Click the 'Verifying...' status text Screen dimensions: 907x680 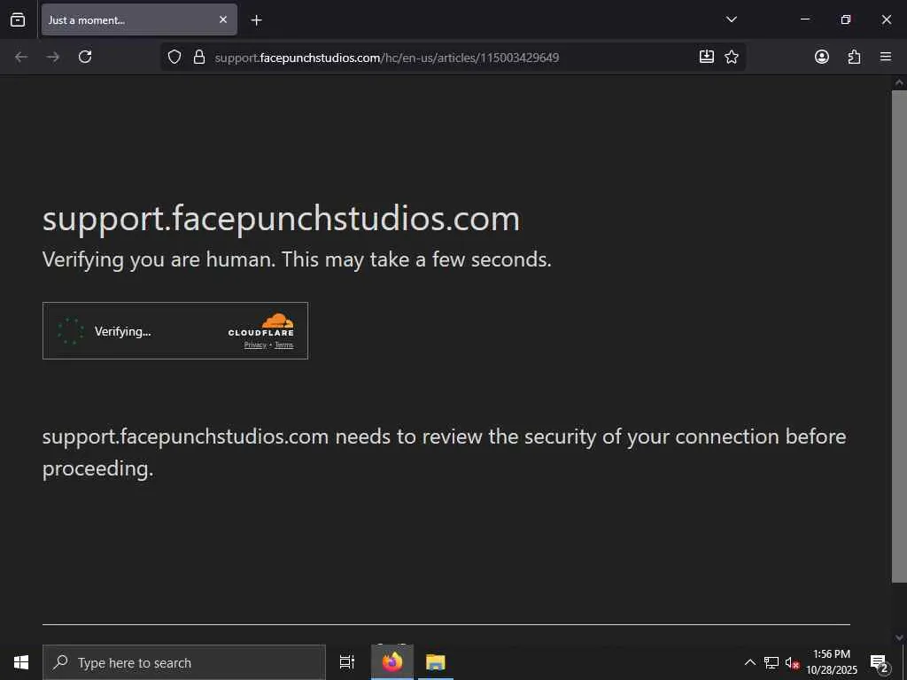pos(122,331)
